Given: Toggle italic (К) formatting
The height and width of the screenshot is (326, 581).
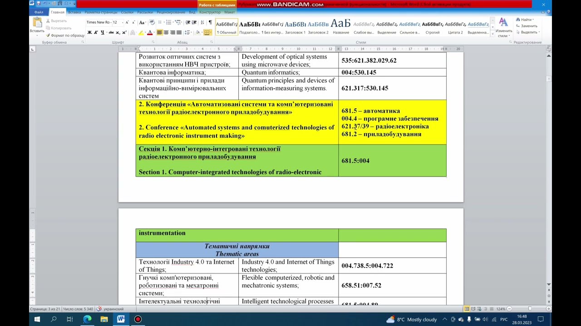Looking at the screenshot, I should point(96,33).
